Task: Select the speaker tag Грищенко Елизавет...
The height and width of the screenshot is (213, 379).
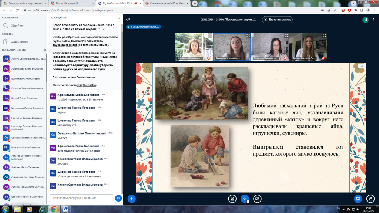Action: point(143,27)
